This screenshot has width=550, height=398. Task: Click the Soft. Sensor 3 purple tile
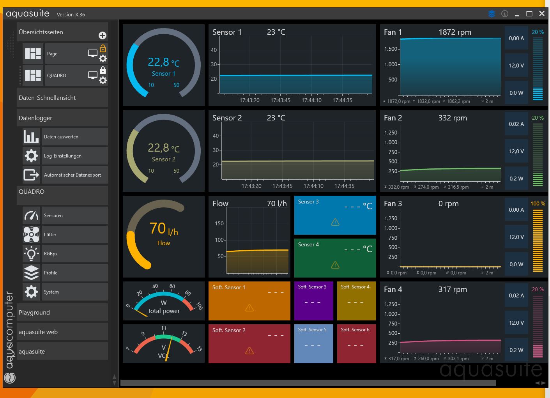coord(314,301)
